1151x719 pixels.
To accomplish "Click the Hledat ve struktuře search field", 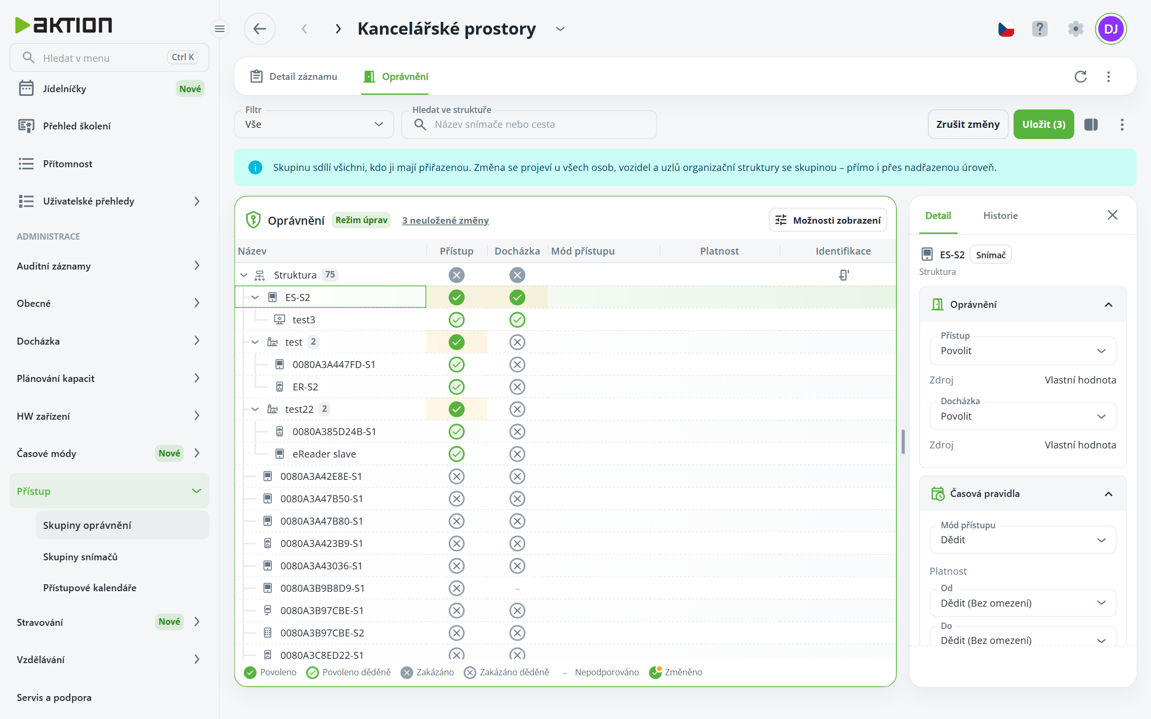I will (529, 125).
